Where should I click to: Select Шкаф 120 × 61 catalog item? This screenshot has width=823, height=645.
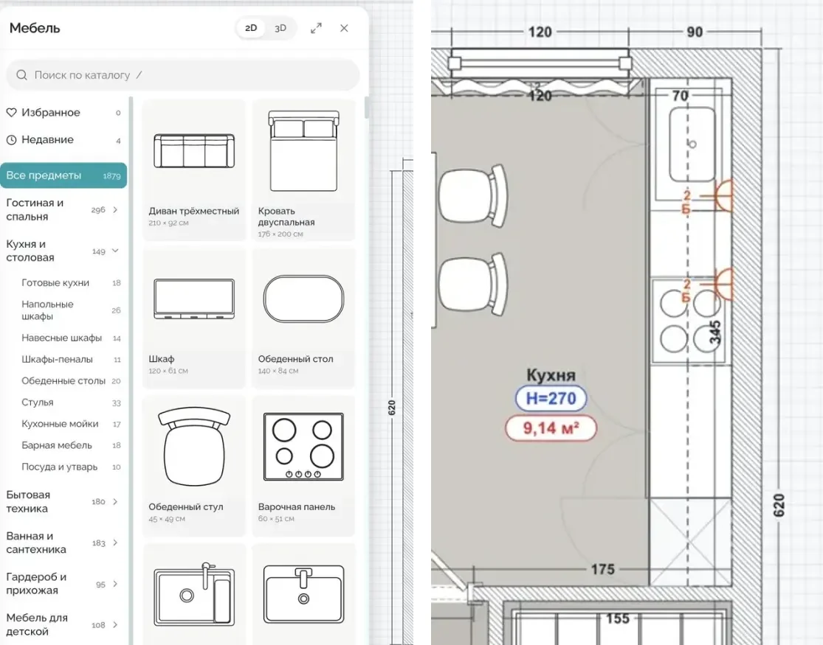coord(194,318)
